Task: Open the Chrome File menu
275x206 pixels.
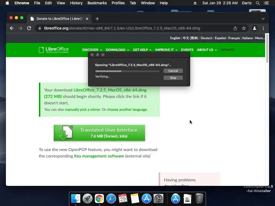Action: 37,3
